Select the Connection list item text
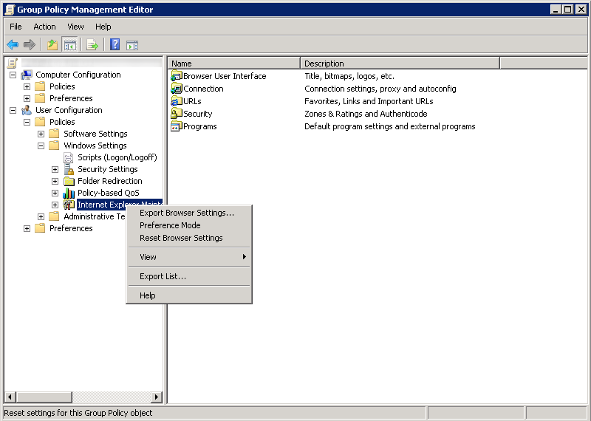The width and height of the screenshot is (591, 421). pos(204,89)
